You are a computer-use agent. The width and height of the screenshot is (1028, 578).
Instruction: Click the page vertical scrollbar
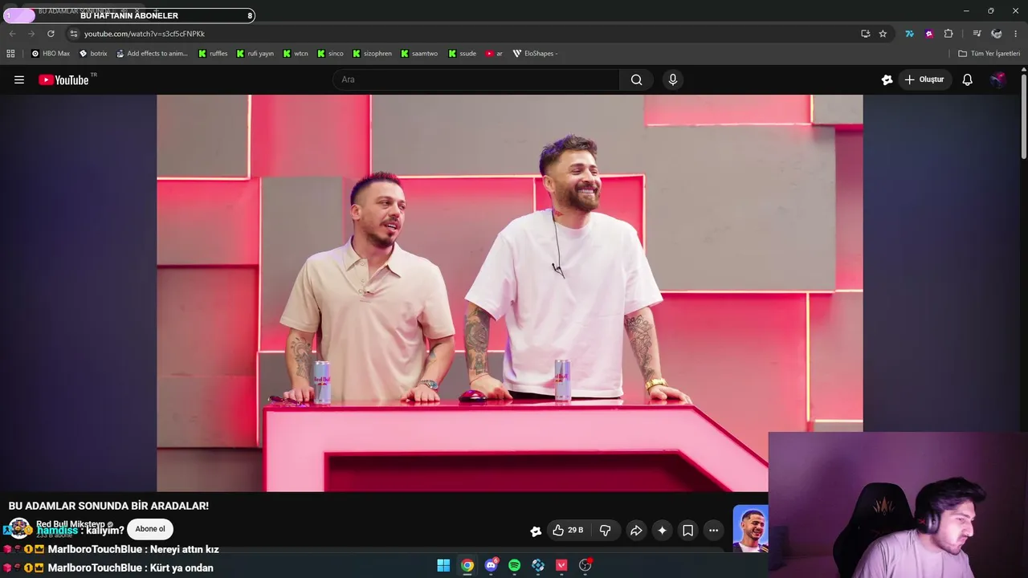pyautogui.click(x=1023, y=117)
